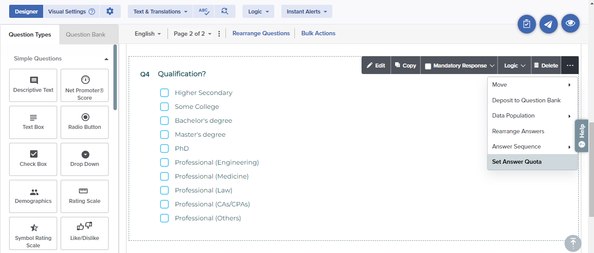Click the settings gear icon in top toolbar
This screenshot has width=594, height=253.
coord(110,11)
